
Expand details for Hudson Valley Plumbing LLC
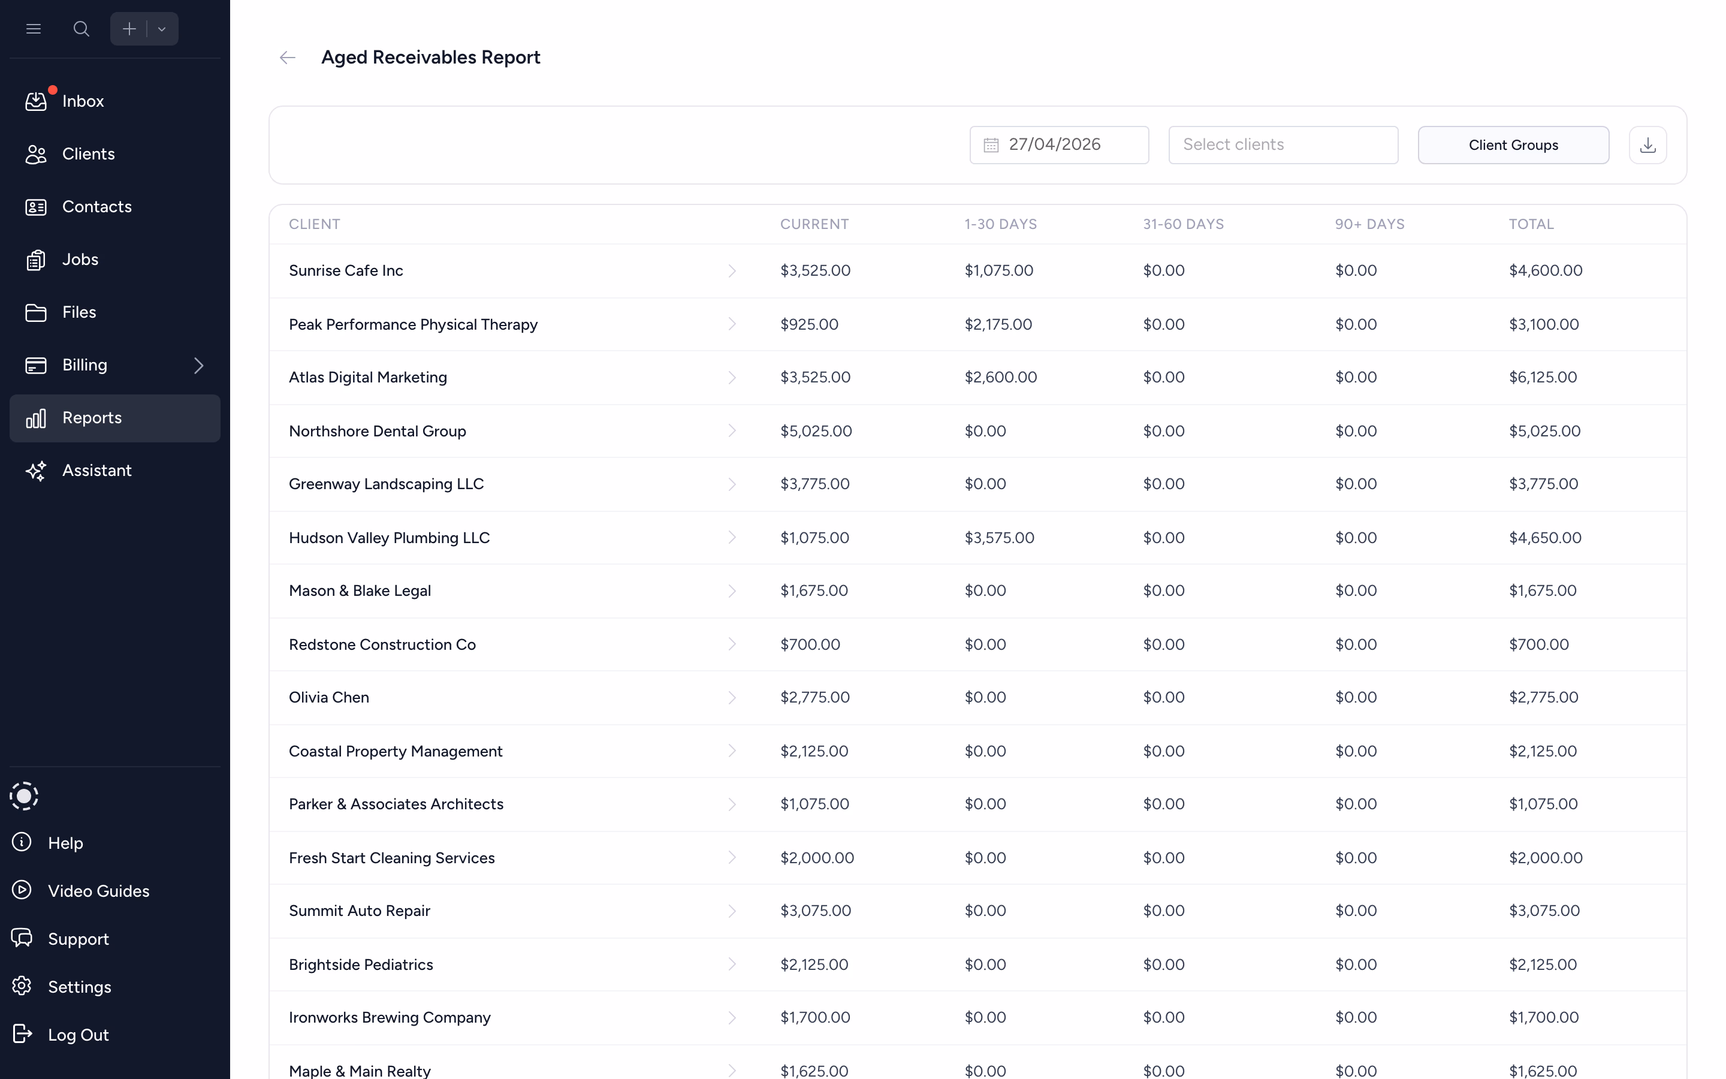732,537
